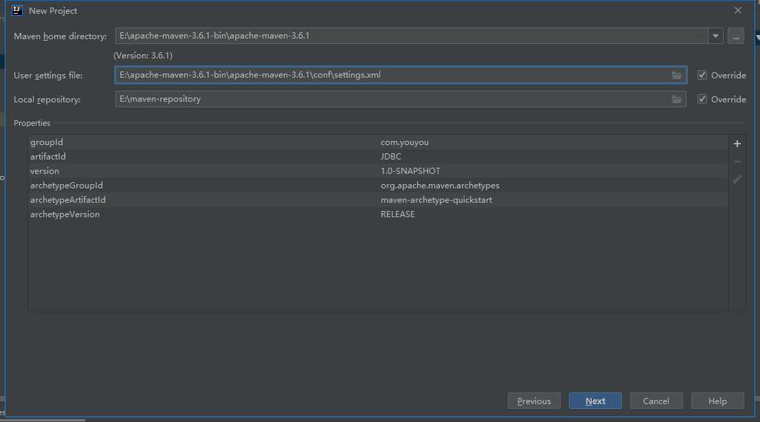Click the Maven home directory label
The width and height of the screenshot is (760, 422).
(x=60, y=36)
